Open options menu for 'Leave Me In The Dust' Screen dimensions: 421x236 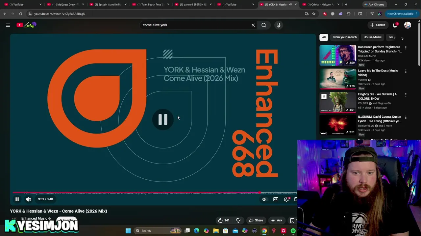(406, 71)
